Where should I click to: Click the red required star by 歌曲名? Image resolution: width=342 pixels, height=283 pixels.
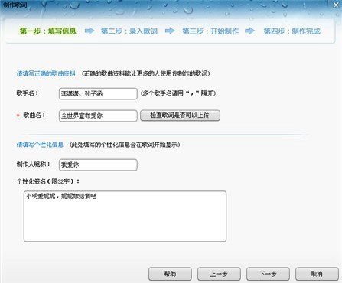(x=18, y=115)
